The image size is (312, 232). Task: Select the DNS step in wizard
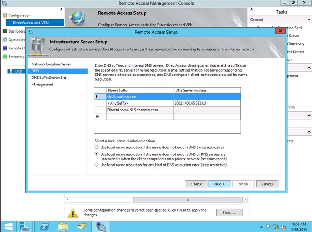pyautogui.click(x=58, y=71)
